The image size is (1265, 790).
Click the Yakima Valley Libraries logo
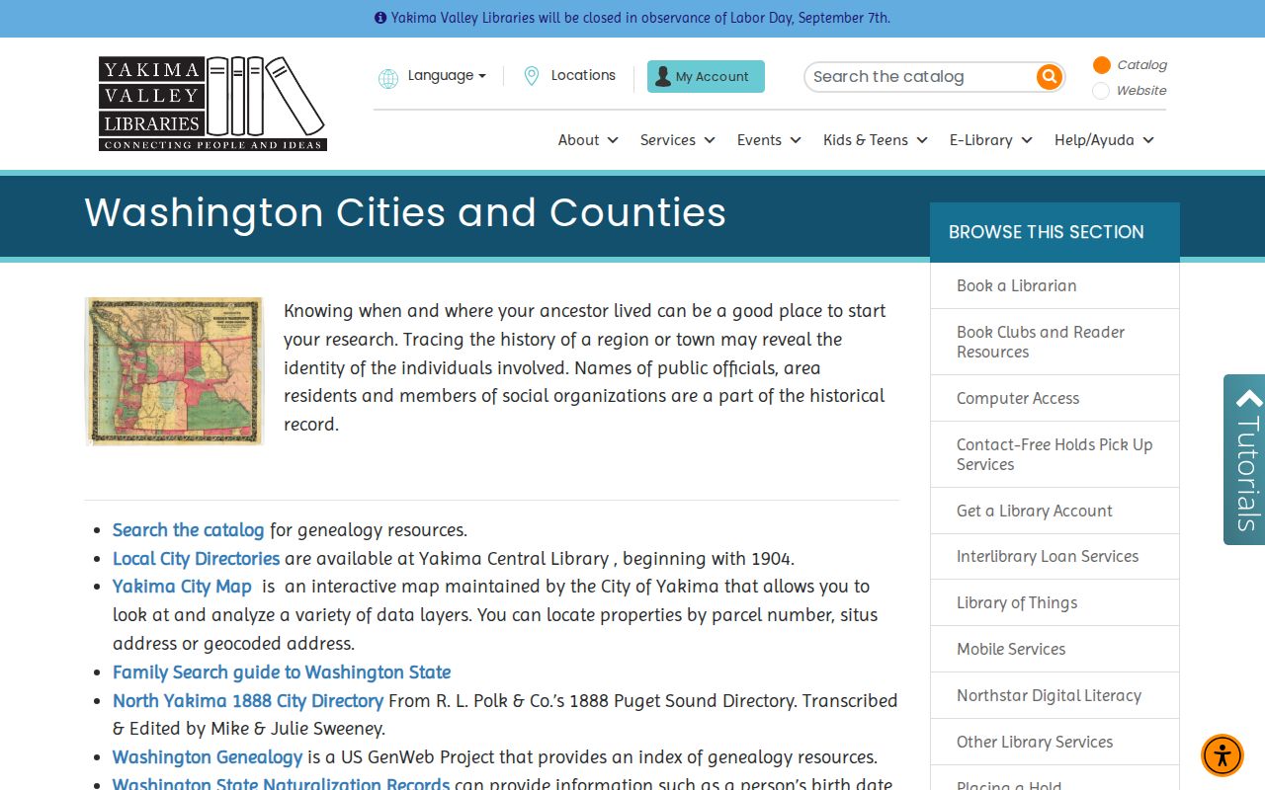point(212,104)
